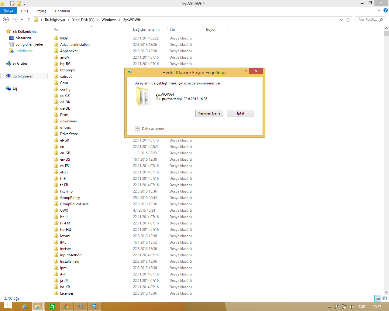Open the Dosya file menu

[9, 11]
